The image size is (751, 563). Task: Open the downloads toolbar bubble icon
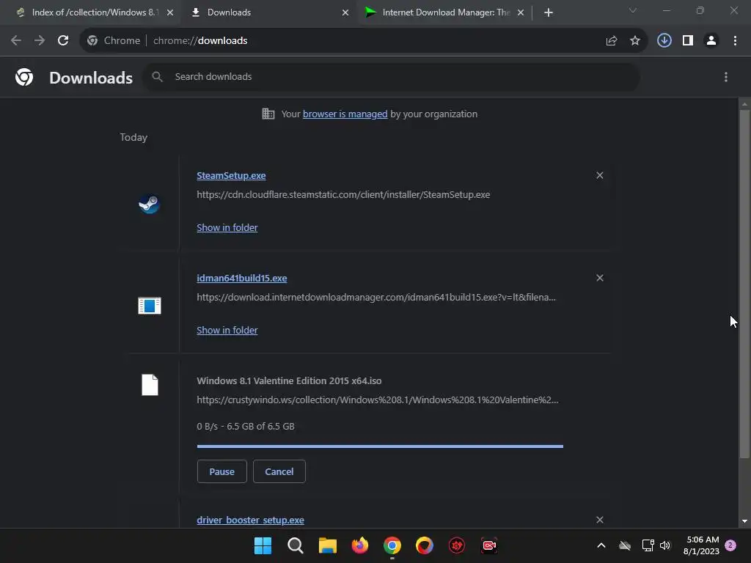[664, 41]
